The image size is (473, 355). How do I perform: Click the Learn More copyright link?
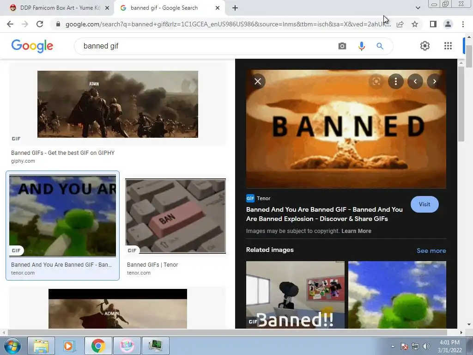[x=356, y=231]
